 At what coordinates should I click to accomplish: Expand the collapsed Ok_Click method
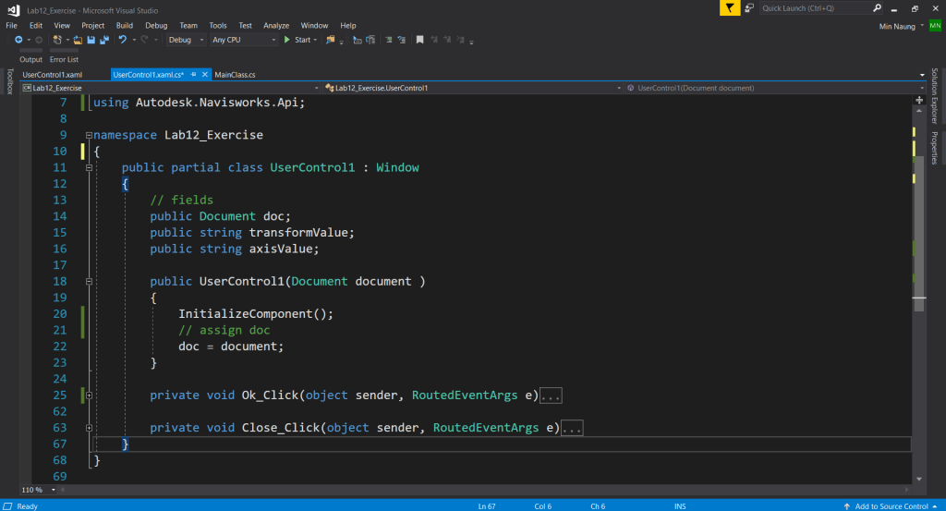click(x=89, y=395)
